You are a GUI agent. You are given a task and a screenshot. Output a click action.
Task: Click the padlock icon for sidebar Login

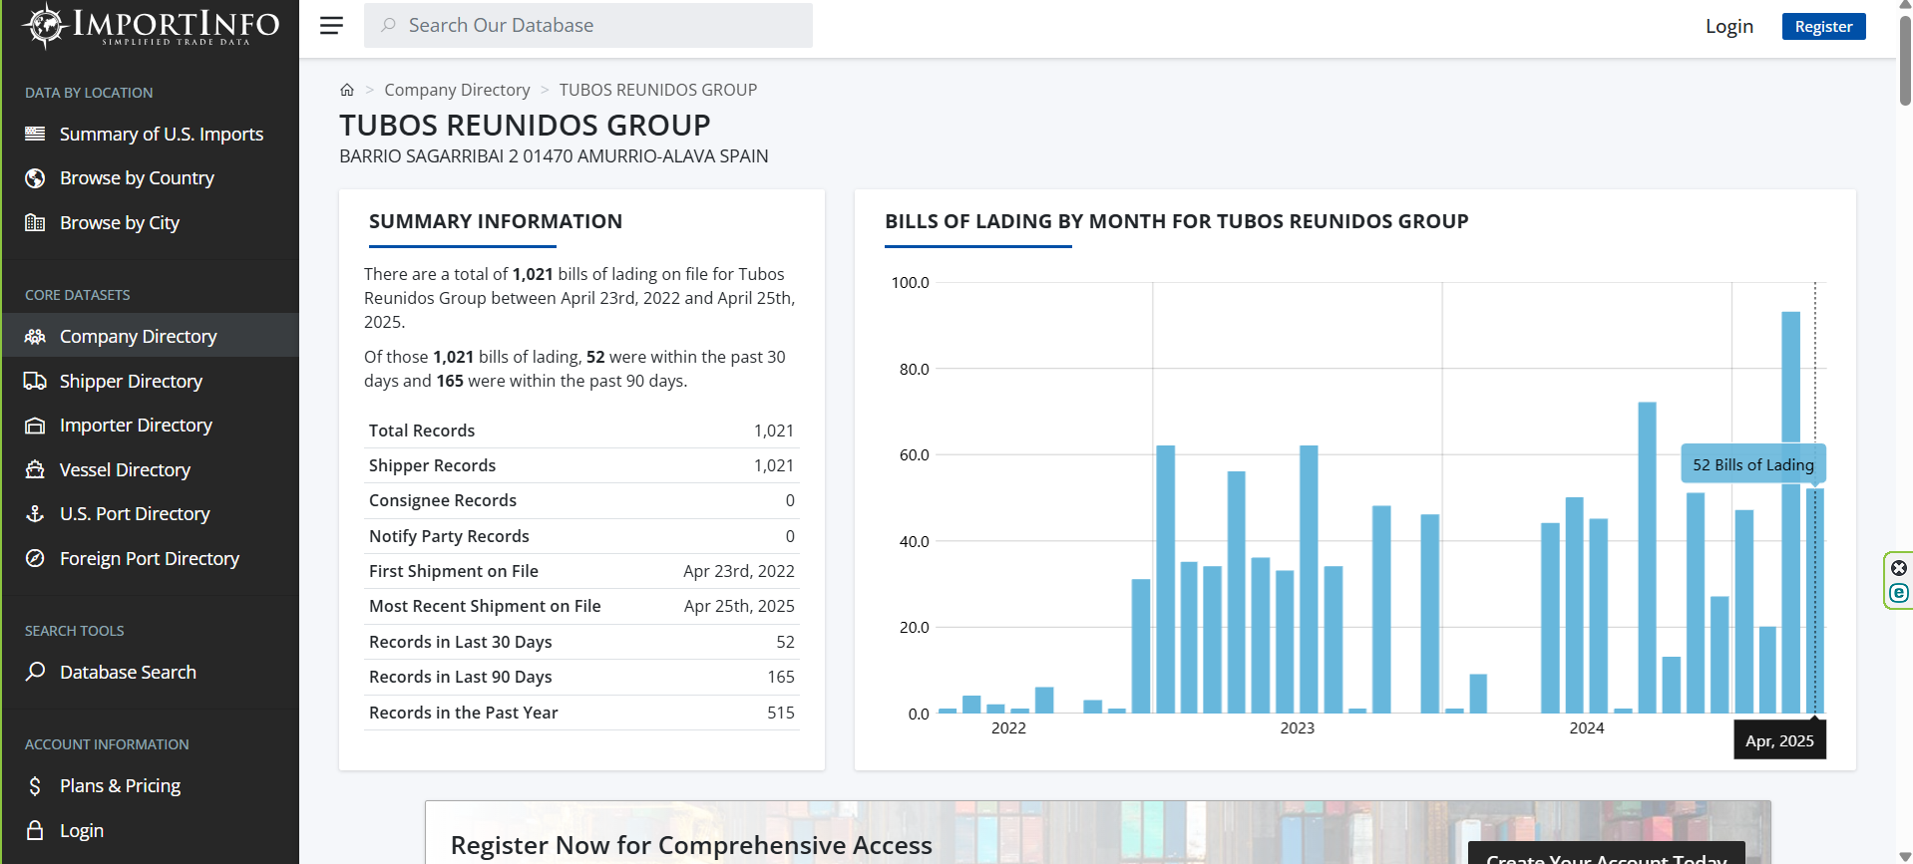click(x=35, y=830)
